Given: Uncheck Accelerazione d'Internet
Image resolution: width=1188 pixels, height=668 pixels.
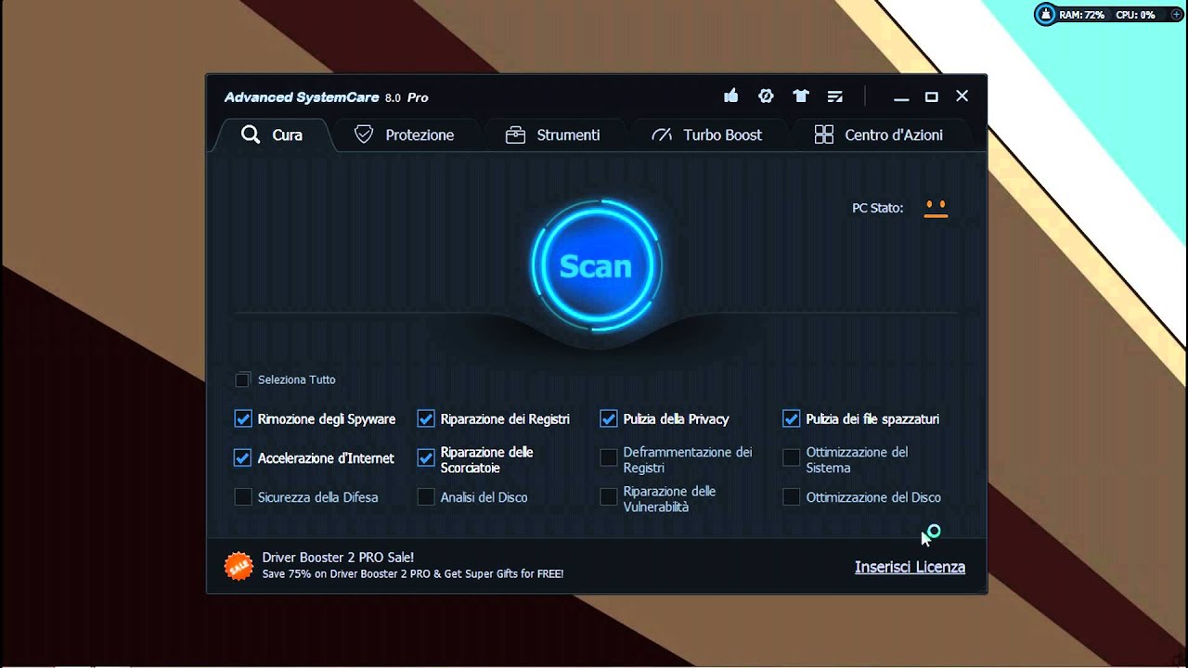Looking at the screenshot, I should (243, 457).
